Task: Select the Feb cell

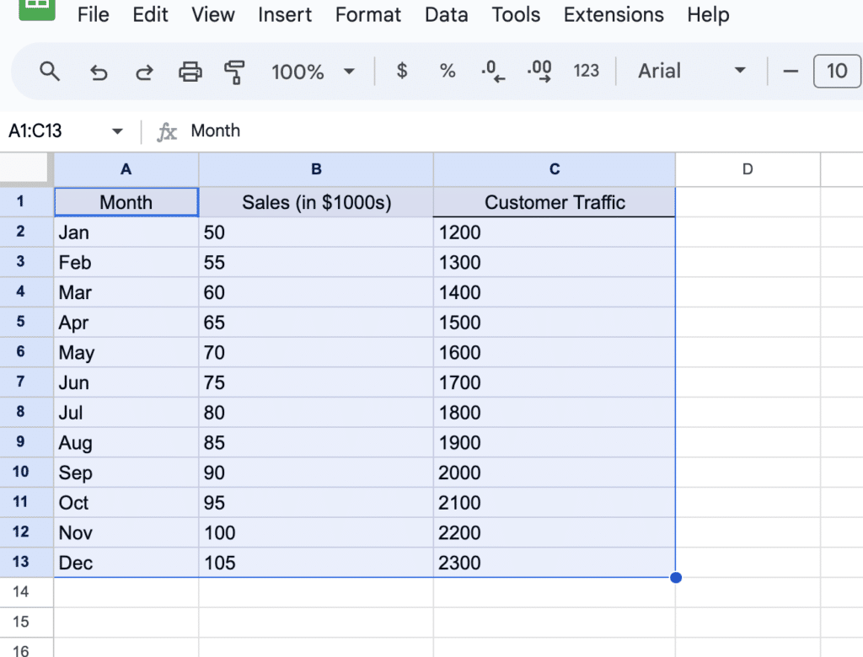Action: 126,262
